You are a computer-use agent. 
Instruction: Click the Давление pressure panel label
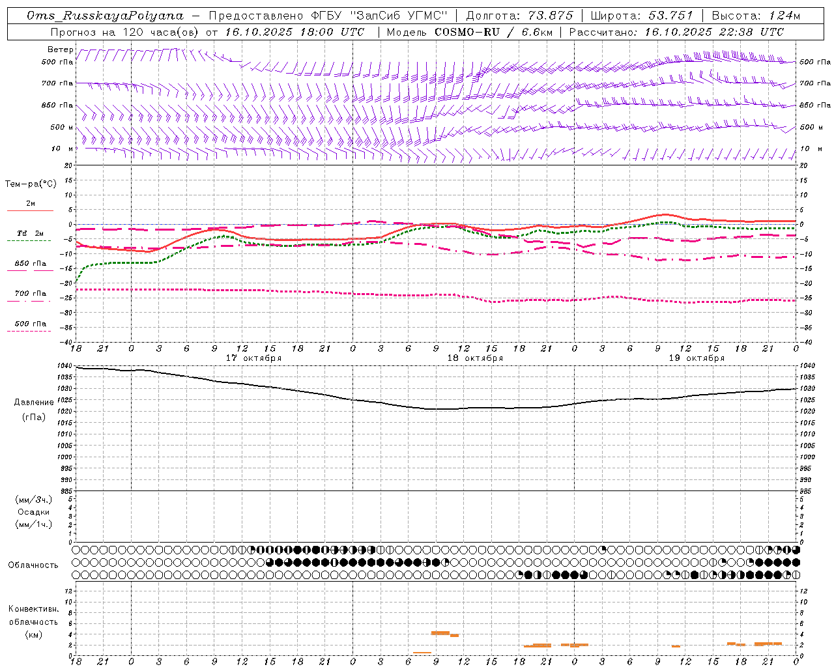coord(34,403)
